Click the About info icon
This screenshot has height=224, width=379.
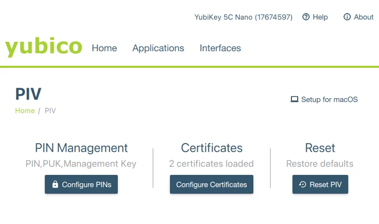pos(347,17)
